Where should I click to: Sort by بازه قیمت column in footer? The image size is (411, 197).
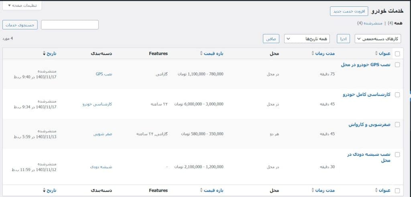[212, 191]
